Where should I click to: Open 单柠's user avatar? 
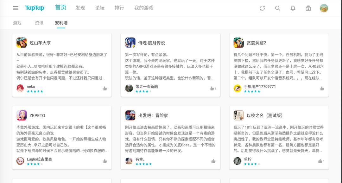[x=237, y=161]
